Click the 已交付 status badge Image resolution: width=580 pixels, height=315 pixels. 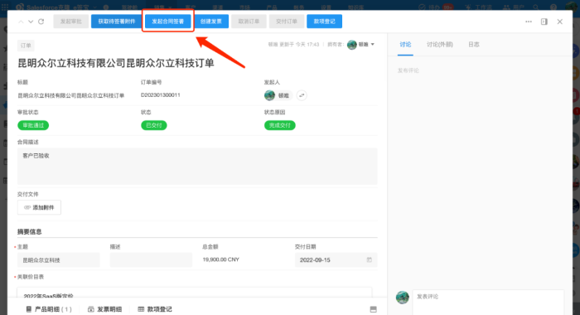coord(154,125)
